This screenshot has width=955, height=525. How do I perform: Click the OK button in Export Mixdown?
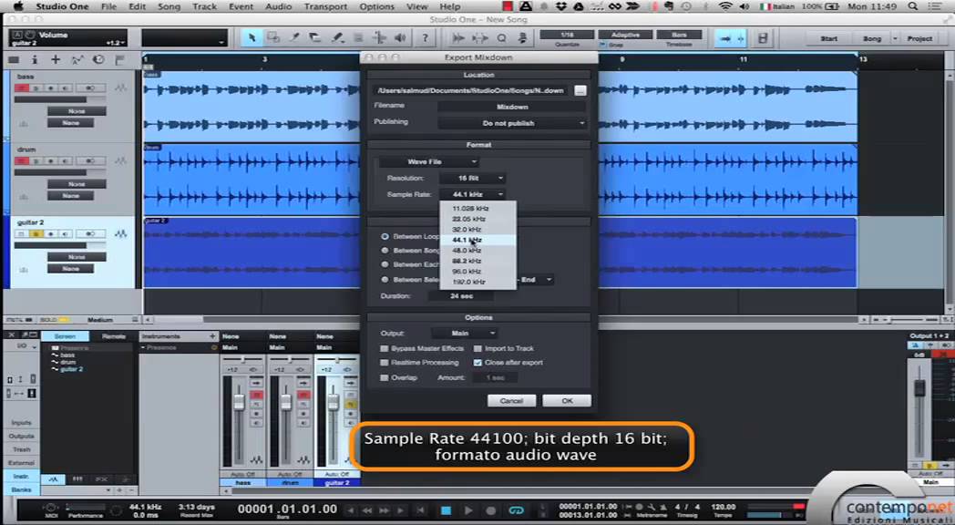[x=567, y=401]
